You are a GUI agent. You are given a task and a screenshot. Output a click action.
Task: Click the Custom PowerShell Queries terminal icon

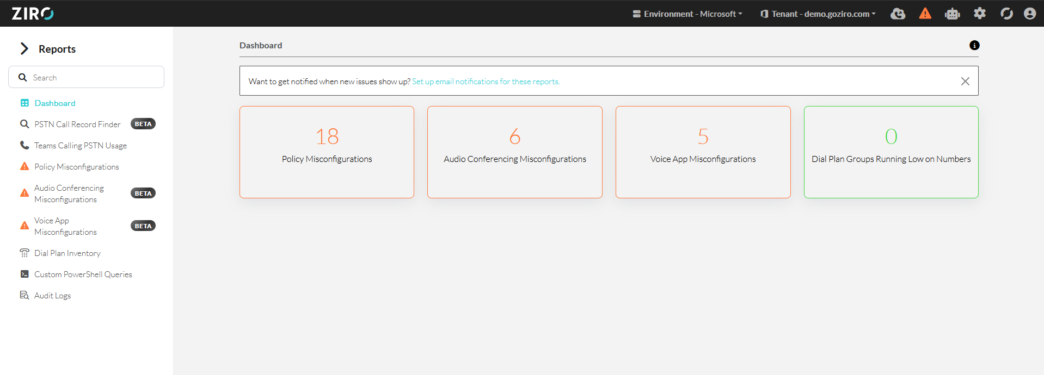coord(24,274)
